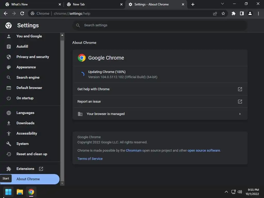Close the What's New tab
The image size is (264, 198).
[60, 4]
